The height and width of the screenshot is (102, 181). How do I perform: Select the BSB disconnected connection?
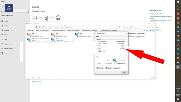point(59,35)
